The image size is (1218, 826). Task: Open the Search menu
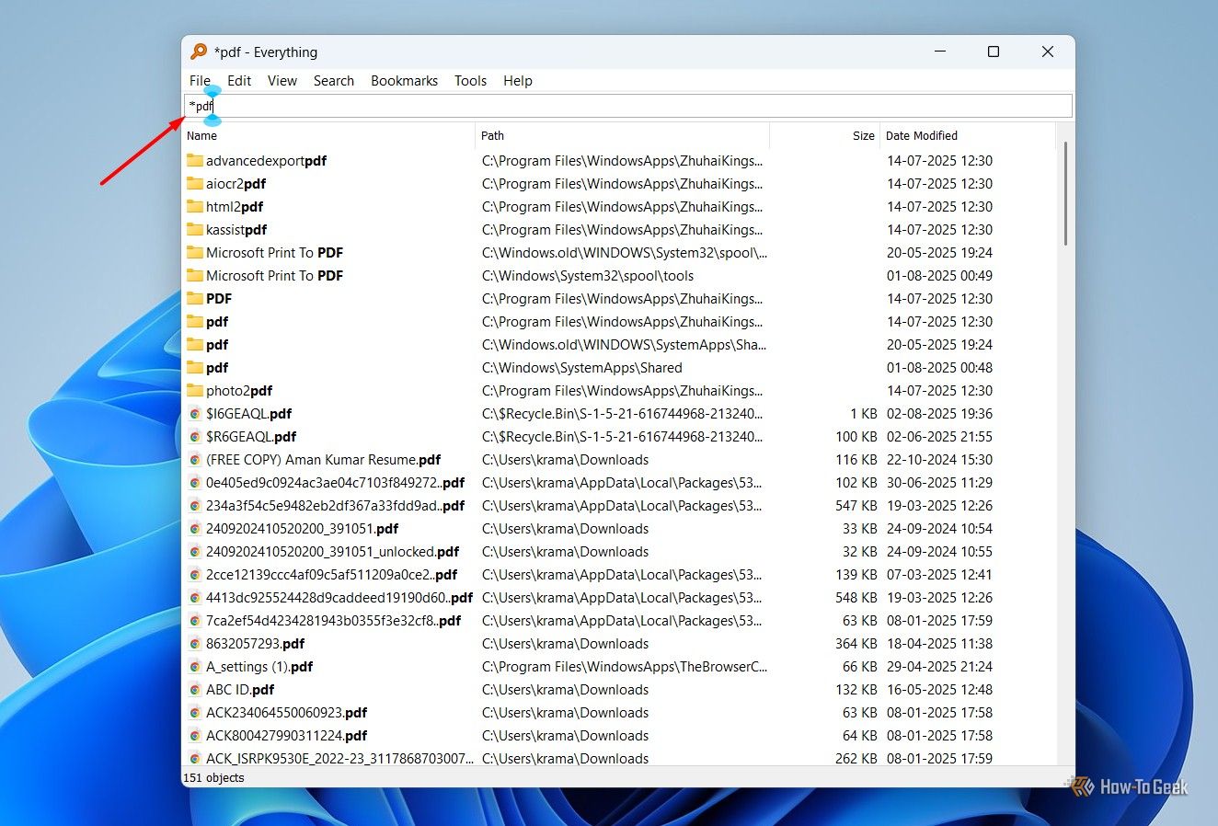[334, 81]
